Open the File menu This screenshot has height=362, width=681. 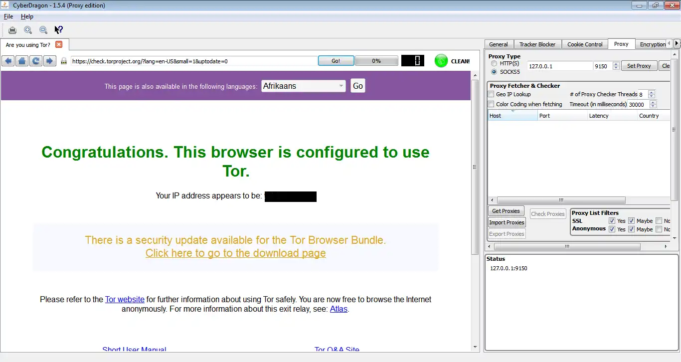click(x=8, y=16)
